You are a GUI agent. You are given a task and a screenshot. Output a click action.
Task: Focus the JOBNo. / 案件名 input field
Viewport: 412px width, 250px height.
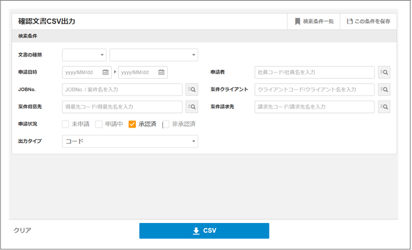(122, 89)
